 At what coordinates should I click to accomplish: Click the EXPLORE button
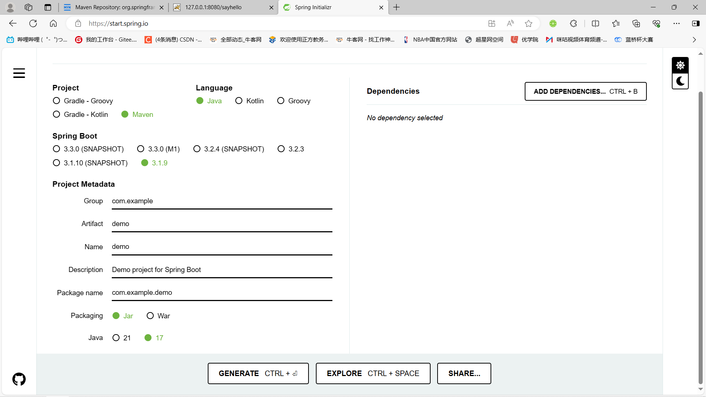[373, 373]
